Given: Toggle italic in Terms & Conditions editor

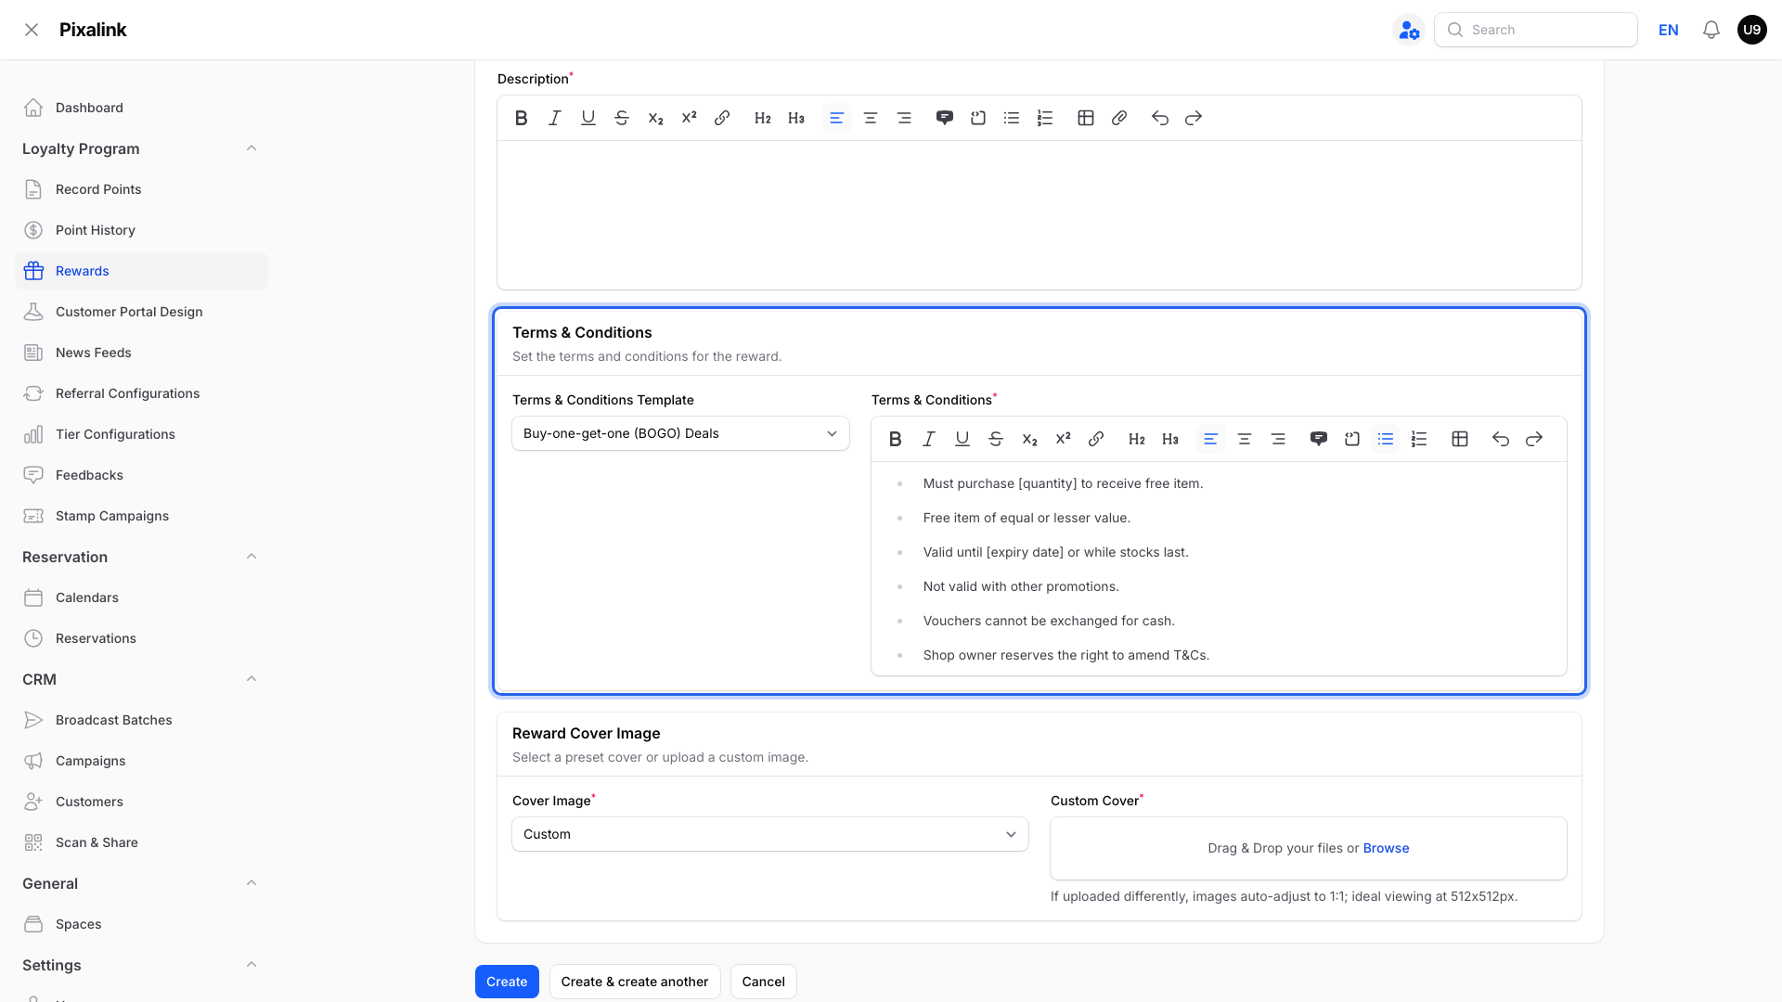Looking at the screenshot, I should (x=929, y=439).
